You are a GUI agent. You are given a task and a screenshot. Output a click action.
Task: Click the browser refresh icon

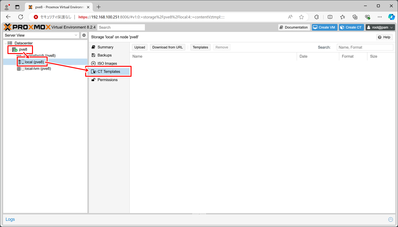21,17
